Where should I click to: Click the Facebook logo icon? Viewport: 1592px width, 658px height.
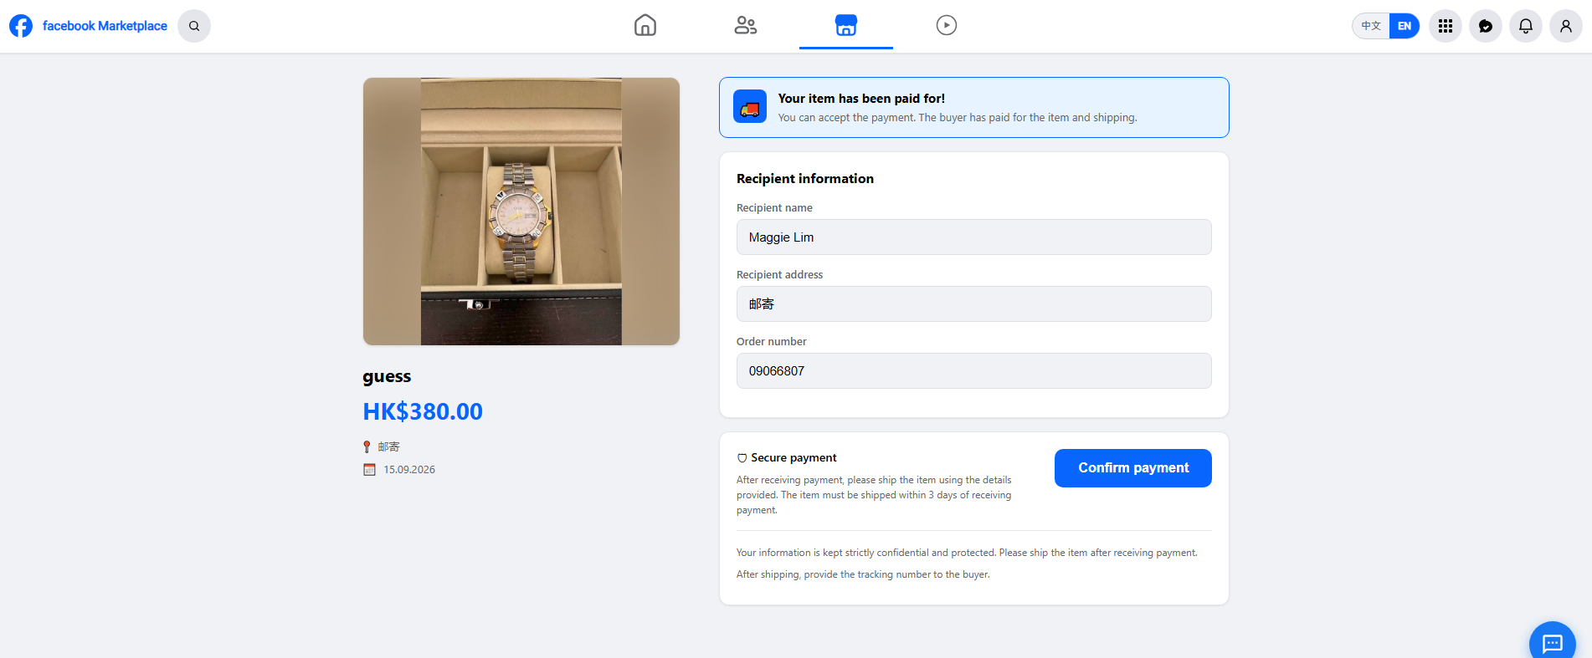21,26
